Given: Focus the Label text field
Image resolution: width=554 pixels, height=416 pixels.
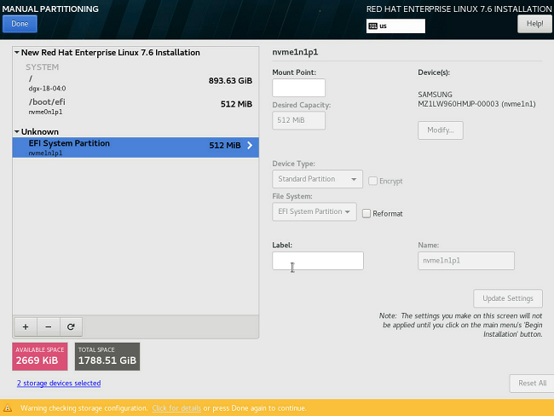Looking at the screenshot, I should tap(317, 261).
